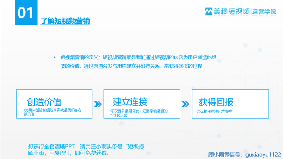Select the 美秒短视频 brand name text
Image resolution: width=283 pixels, height=159 pixels.
(232, 11)
